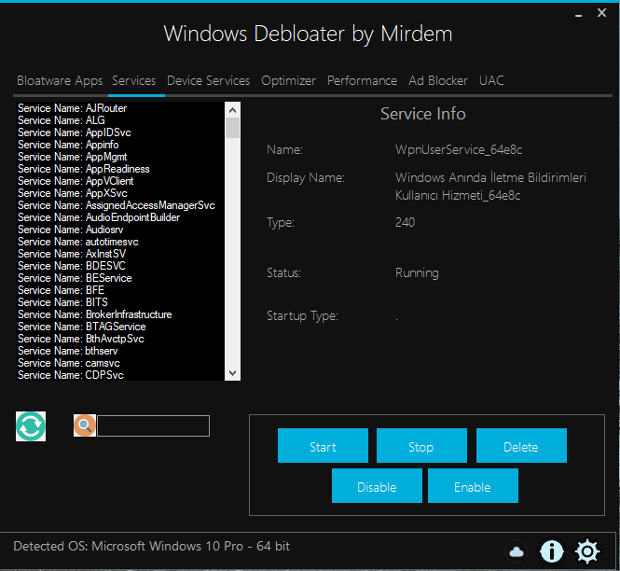Select service BrokerInfrastructure in the list

coord(120,314)
